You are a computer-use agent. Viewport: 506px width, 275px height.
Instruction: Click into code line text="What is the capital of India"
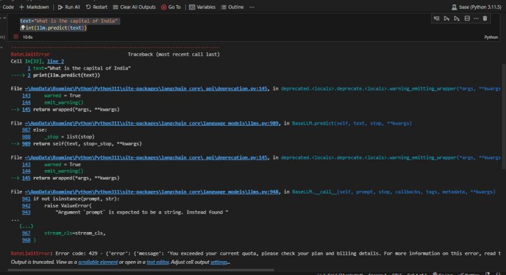coord(69,21)
